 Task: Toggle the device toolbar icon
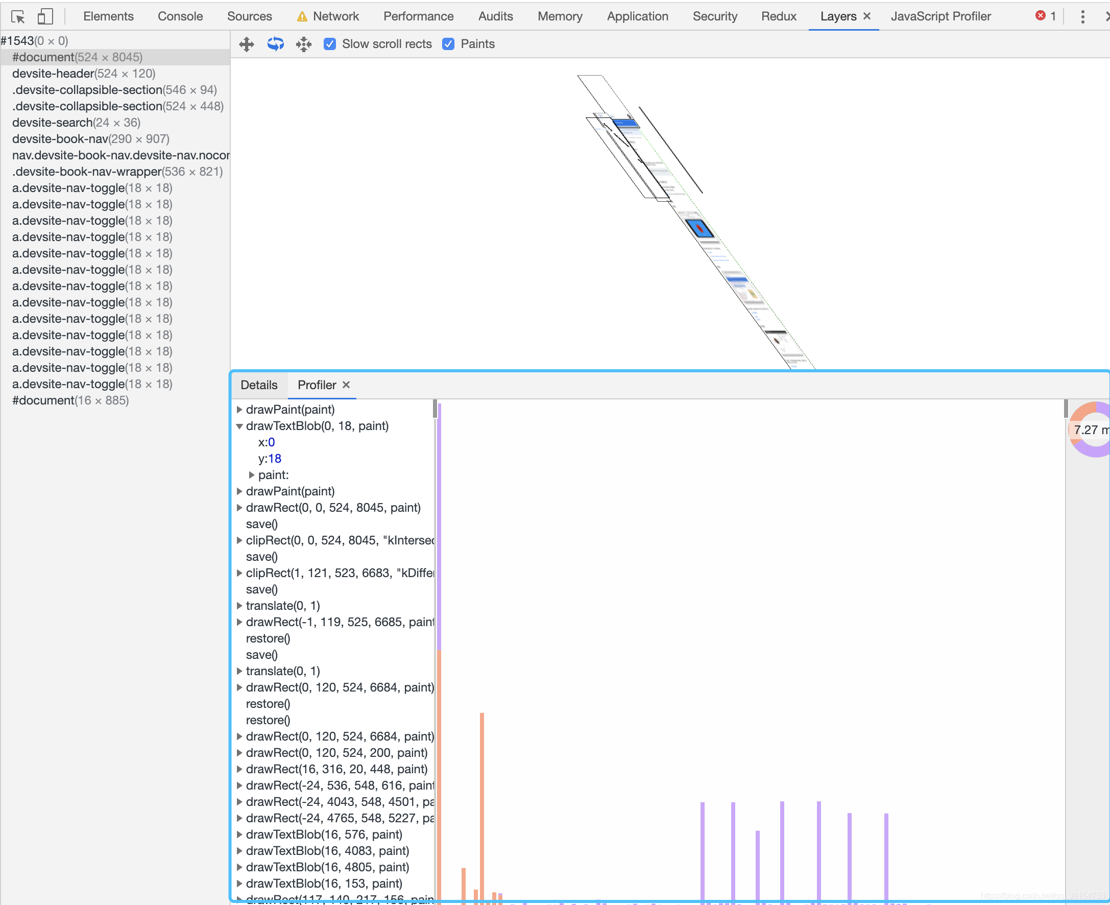(x=45, y=17)
